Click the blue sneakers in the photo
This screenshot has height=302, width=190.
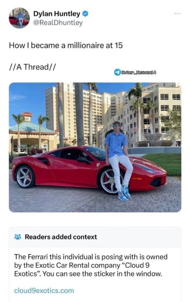click(124, 193)
